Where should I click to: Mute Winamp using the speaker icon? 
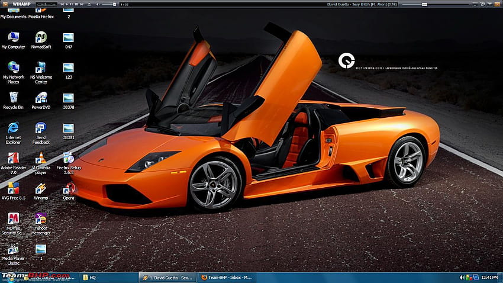point(98,4)
